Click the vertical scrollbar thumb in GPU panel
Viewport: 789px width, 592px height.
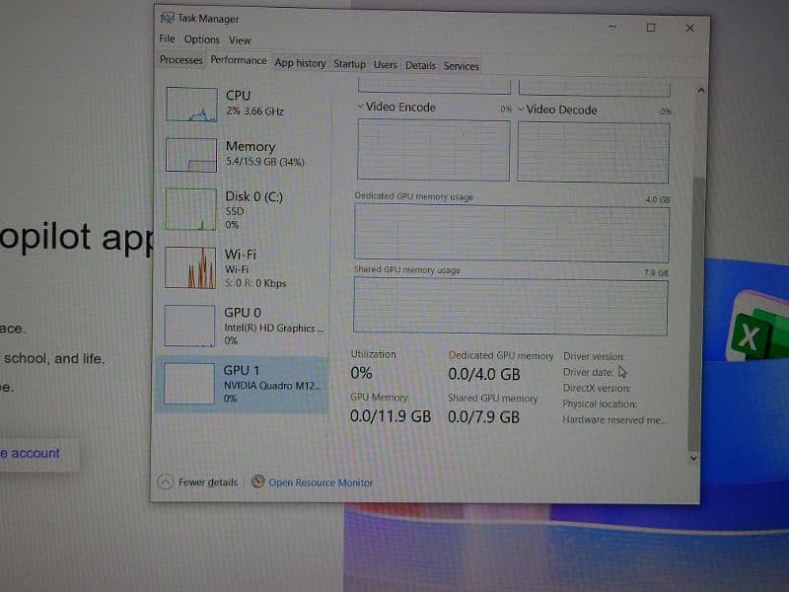696,314
